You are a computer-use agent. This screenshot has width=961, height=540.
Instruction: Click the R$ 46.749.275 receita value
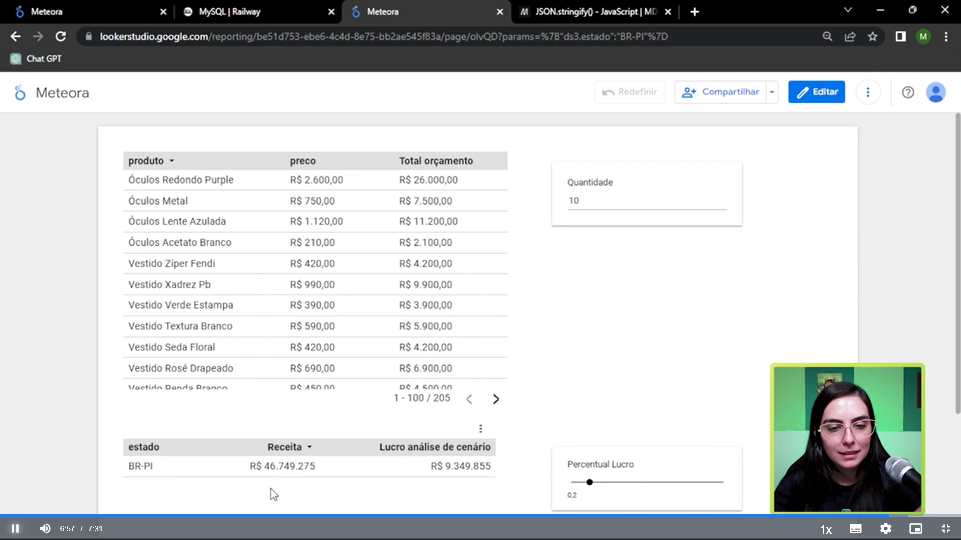pos(282,466)
